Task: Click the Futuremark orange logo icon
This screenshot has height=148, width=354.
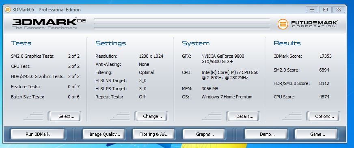Action: point(283,24)
